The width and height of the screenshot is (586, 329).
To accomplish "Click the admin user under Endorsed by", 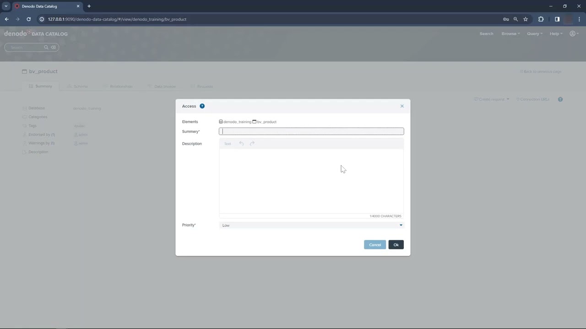I will (x=81, y=135).
